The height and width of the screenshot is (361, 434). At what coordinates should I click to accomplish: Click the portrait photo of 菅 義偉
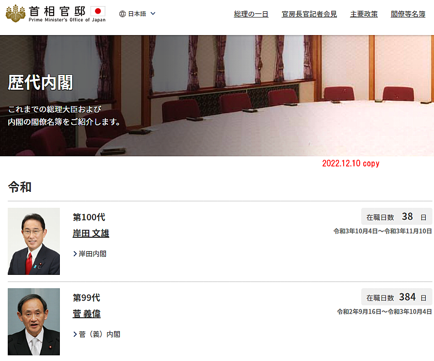coord(34,322)
